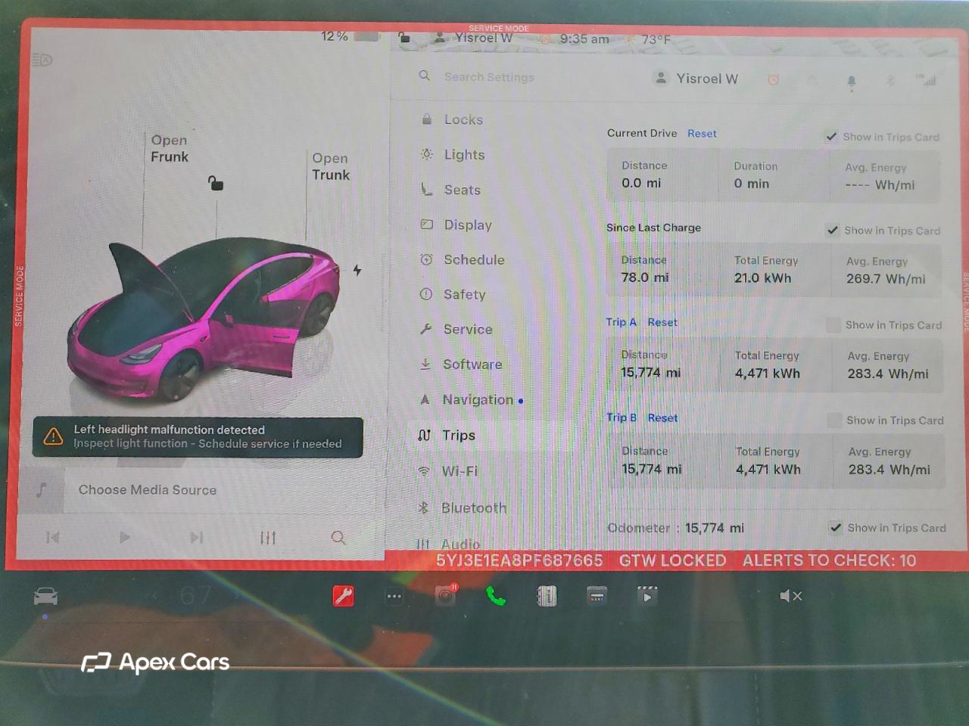
Task: Go to Display settings
Action: pyautogui.click(x=468, y=225)
